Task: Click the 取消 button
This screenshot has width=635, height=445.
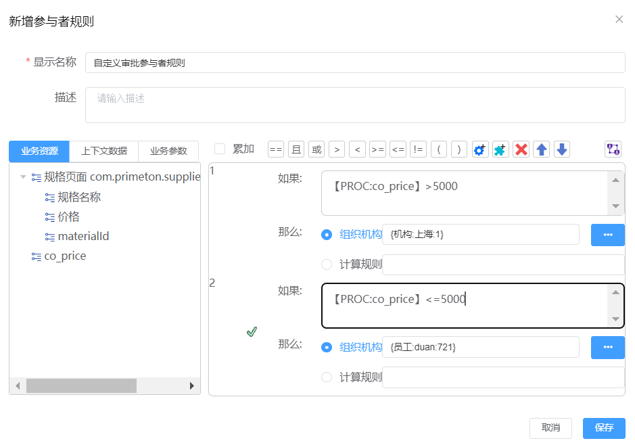Action: pyautogui.click(x=550, y=428)
